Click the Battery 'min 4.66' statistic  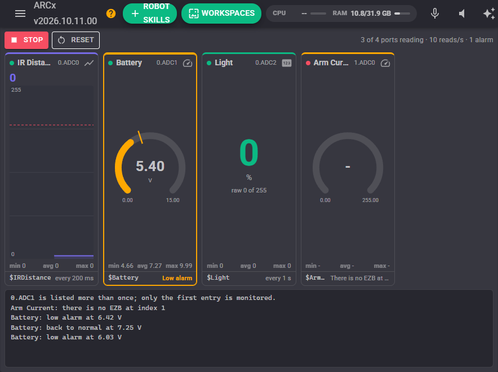tap(121, 266)
